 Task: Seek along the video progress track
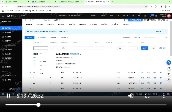pos(86,105)
